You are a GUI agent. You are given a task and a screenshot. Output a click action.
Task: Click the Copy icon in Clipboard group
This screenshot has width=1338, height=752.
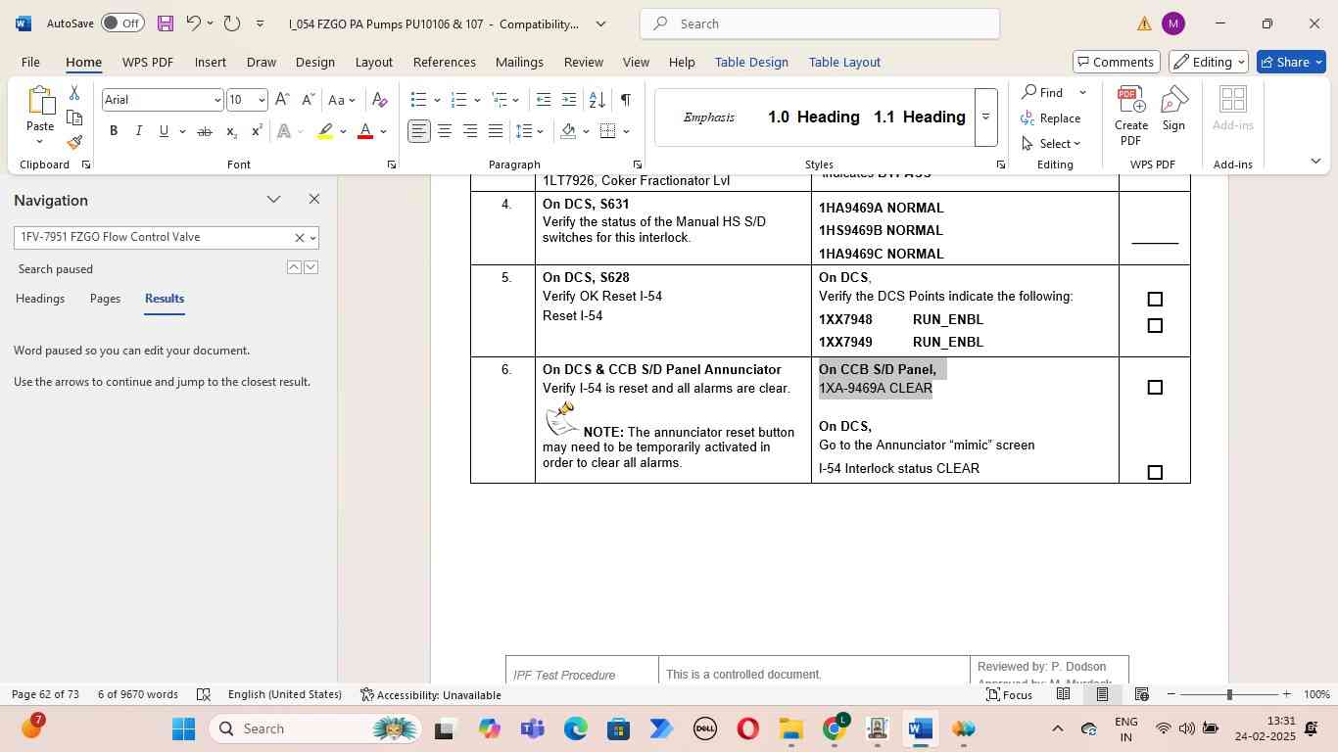[74, 117]
